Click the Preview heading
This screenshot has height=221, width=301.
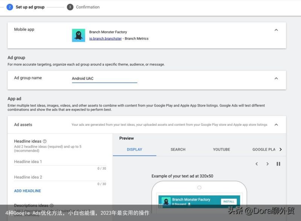coord(126,138)
